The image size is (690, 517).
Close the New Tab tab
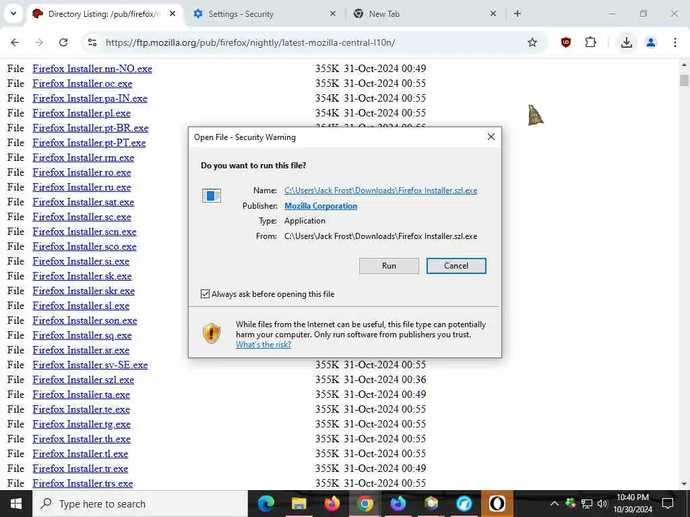pos(493,13)
